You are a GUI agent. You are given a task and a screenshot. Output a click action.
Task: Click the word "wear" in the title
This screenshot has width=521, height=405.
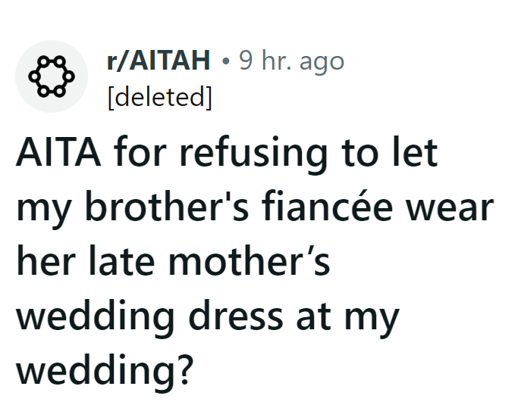[x=452, y=207]
